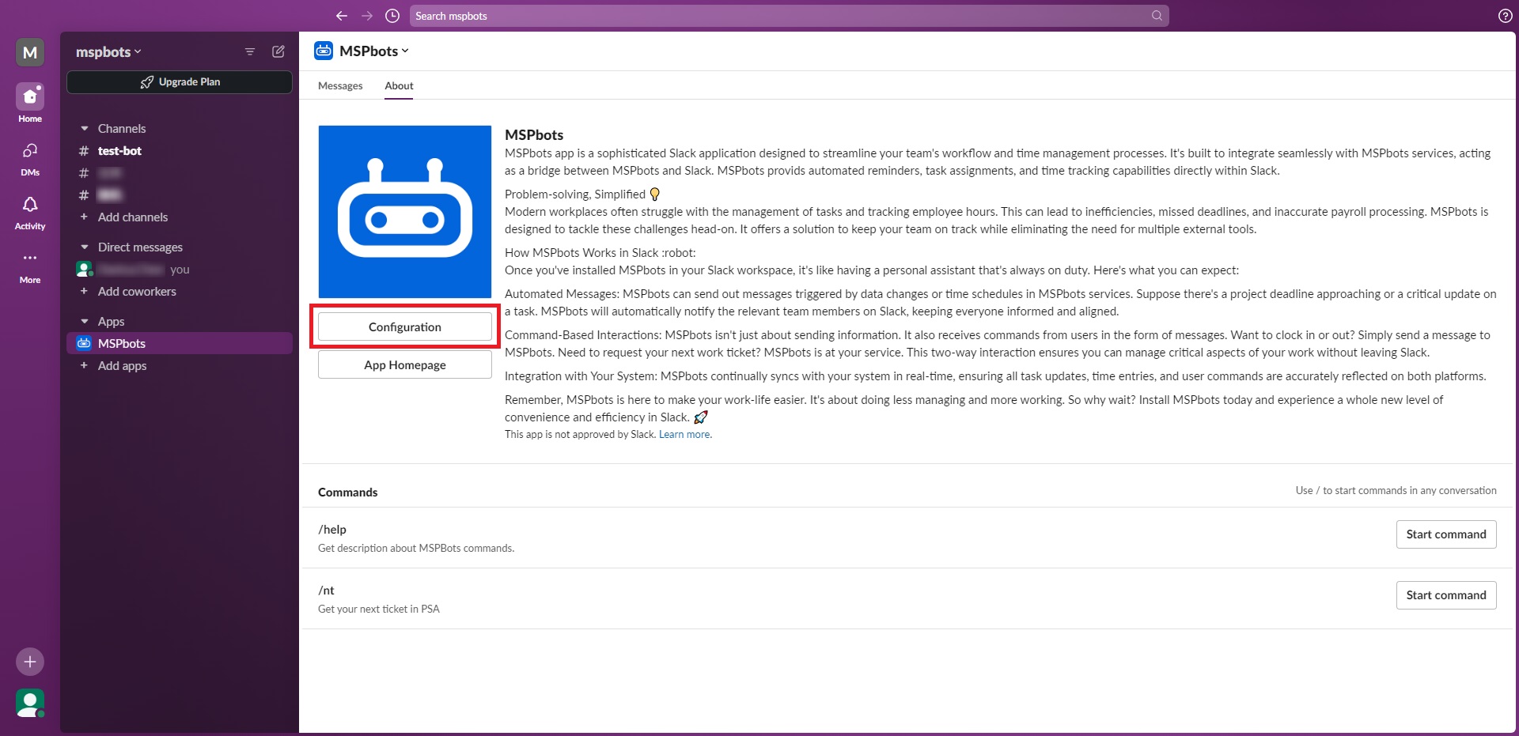1519x736 pixels.
Task: Open the App Homepage button
Action: [x=405, y=365]
